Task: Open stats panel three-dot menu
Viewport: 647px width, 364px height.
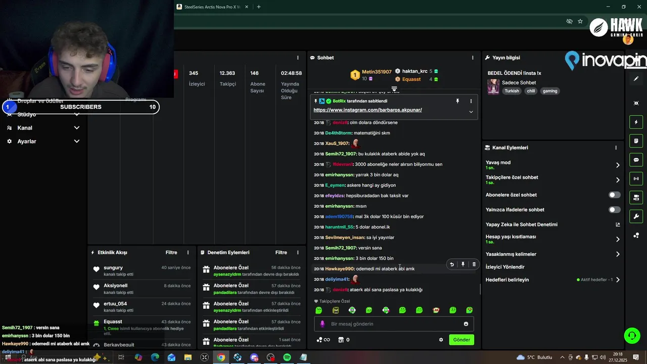Action: (x=298, y=58)
